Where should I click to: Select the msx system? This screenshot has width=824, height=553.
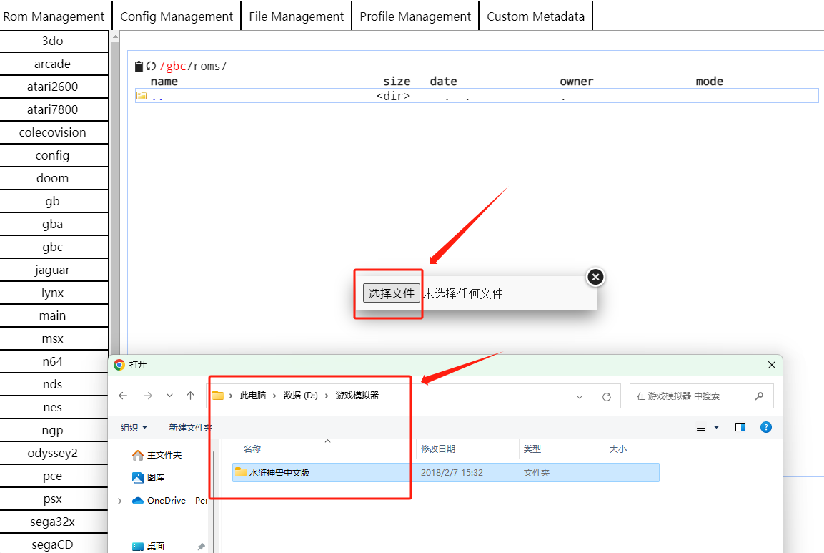click(53, 338)
